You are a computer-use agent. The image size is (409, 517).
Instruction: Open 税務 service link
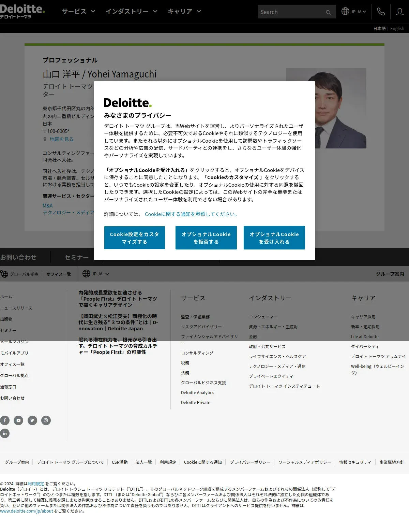(185, 363)
